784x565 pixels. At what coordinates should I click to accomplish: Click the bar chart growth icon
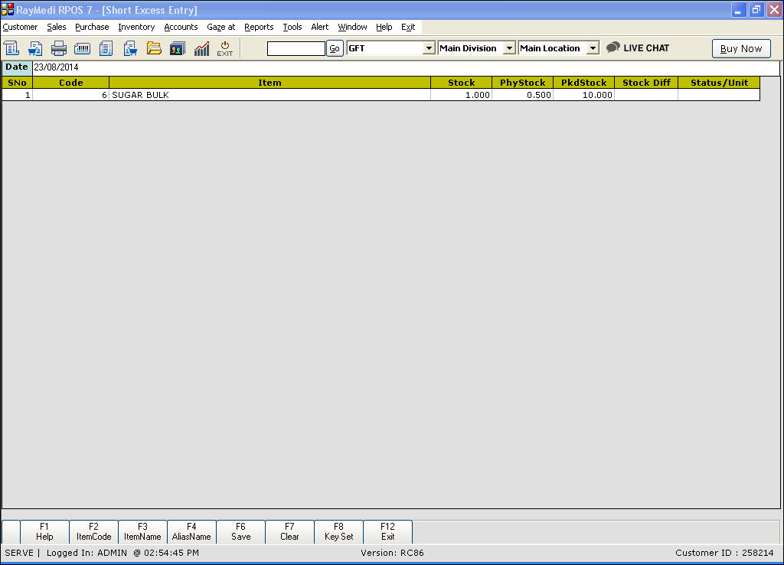[201, 48]
